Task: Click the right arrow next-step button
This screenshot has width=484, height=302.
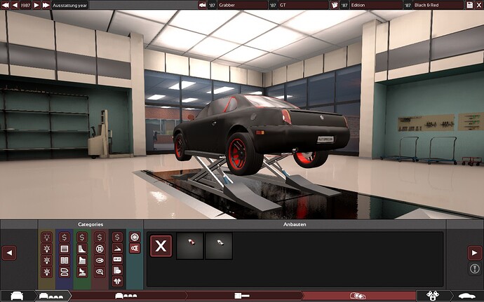Action: pos(475,252)
